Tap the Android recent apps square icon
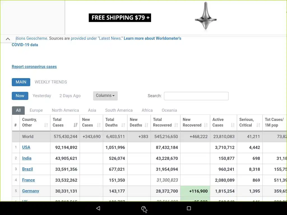 [189, 208]
